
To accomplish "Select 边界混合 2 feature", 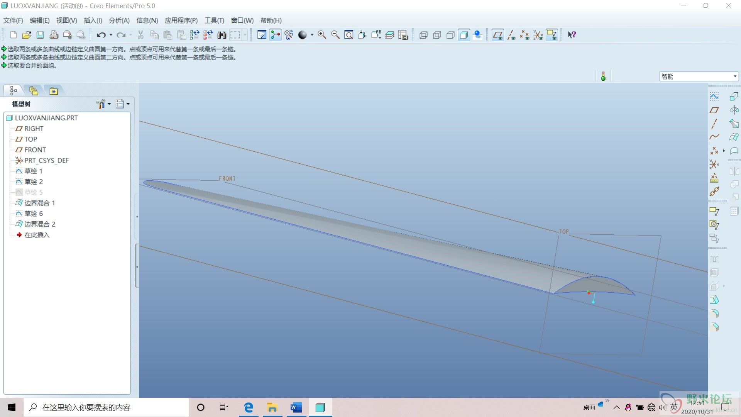I will coord(40,224).
